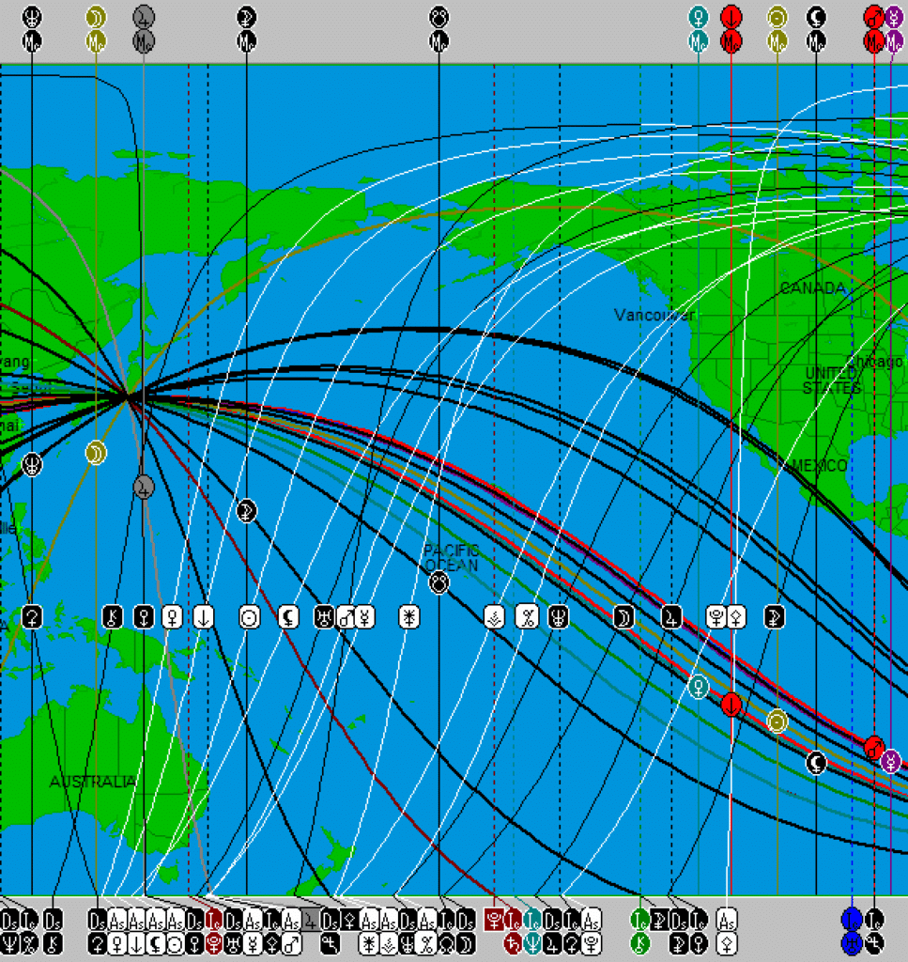Viewport: 908px width, 962px height.
Task: Click the black Neptune glyph box on the equator
Action: coord(559,617)
